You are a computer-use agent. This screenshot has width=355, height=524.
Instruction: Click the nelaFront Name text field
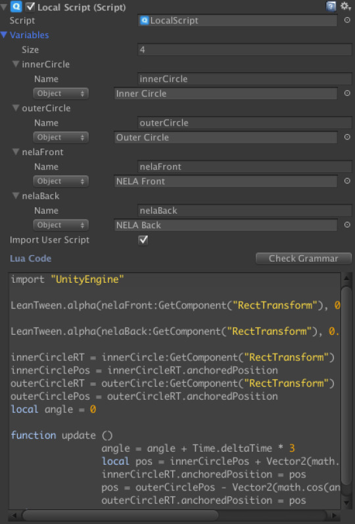[245, 166]
